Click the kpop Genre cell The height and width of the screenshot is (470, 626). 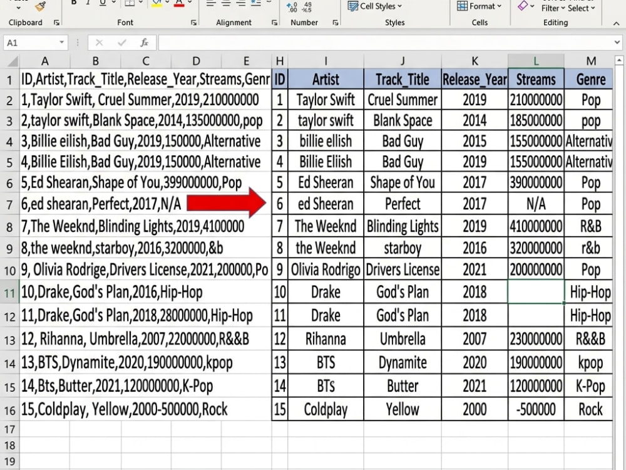[588, 362]
